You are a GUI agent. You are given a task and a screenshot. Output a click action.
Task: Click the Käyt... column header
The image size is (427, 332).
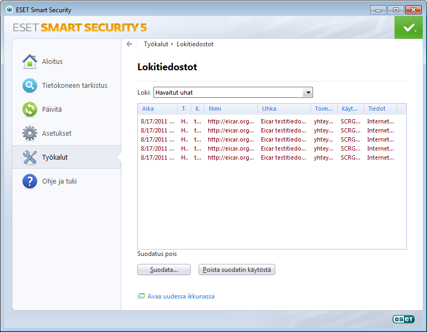click(x=350, y=109)
